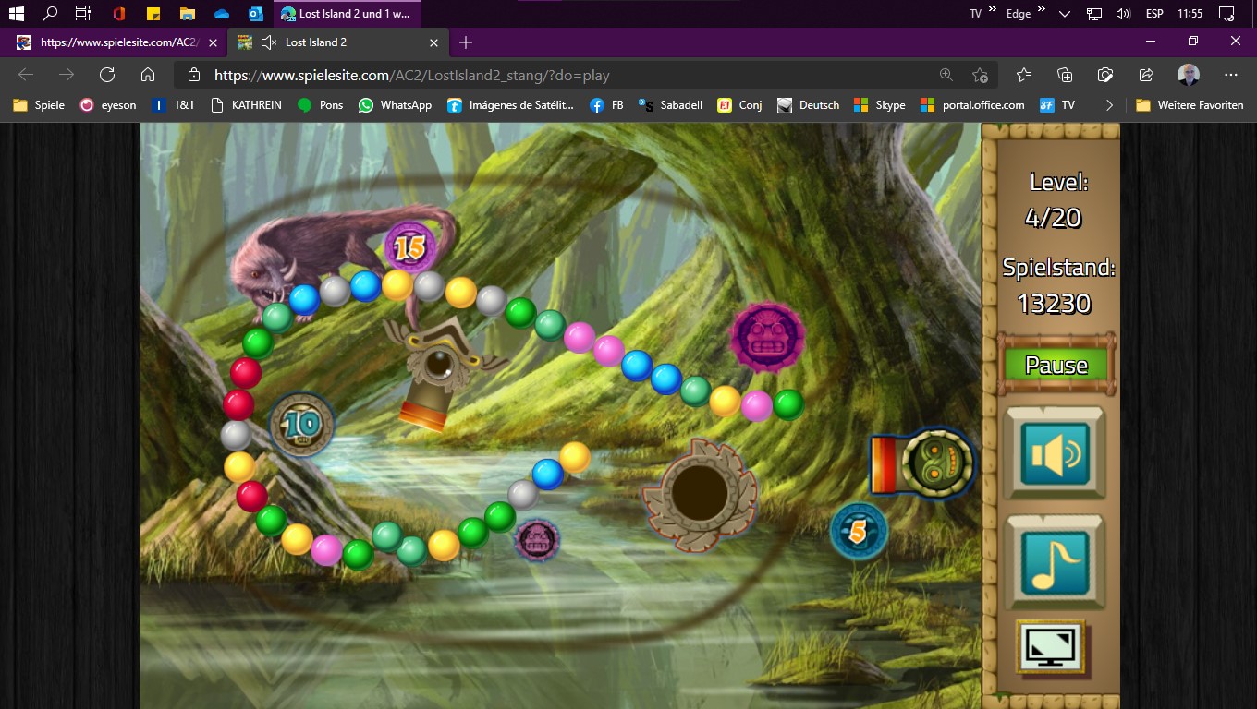Click the green tiki cannon at right
The height and width of the screenshot is (709, 1257).
click(x=922, y=463)
